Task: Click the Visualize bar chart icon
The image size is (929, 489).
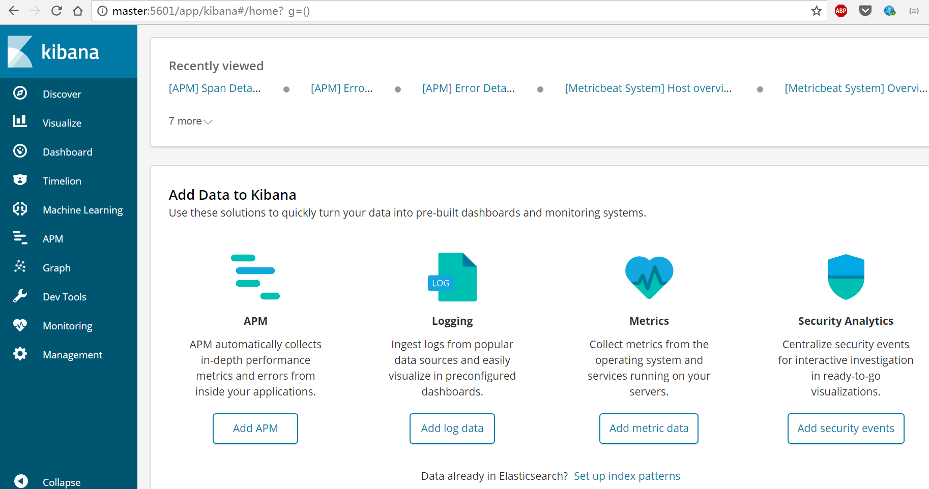Action: tap(20, 121)
